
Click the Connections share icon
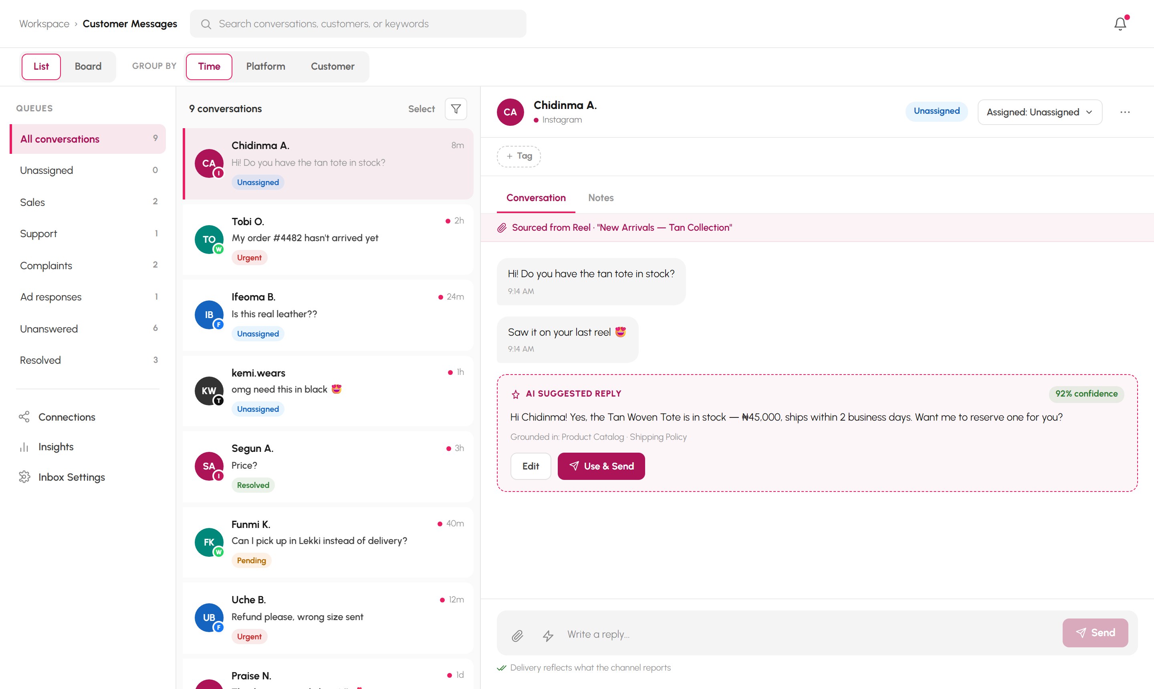[x=24, y=417]
